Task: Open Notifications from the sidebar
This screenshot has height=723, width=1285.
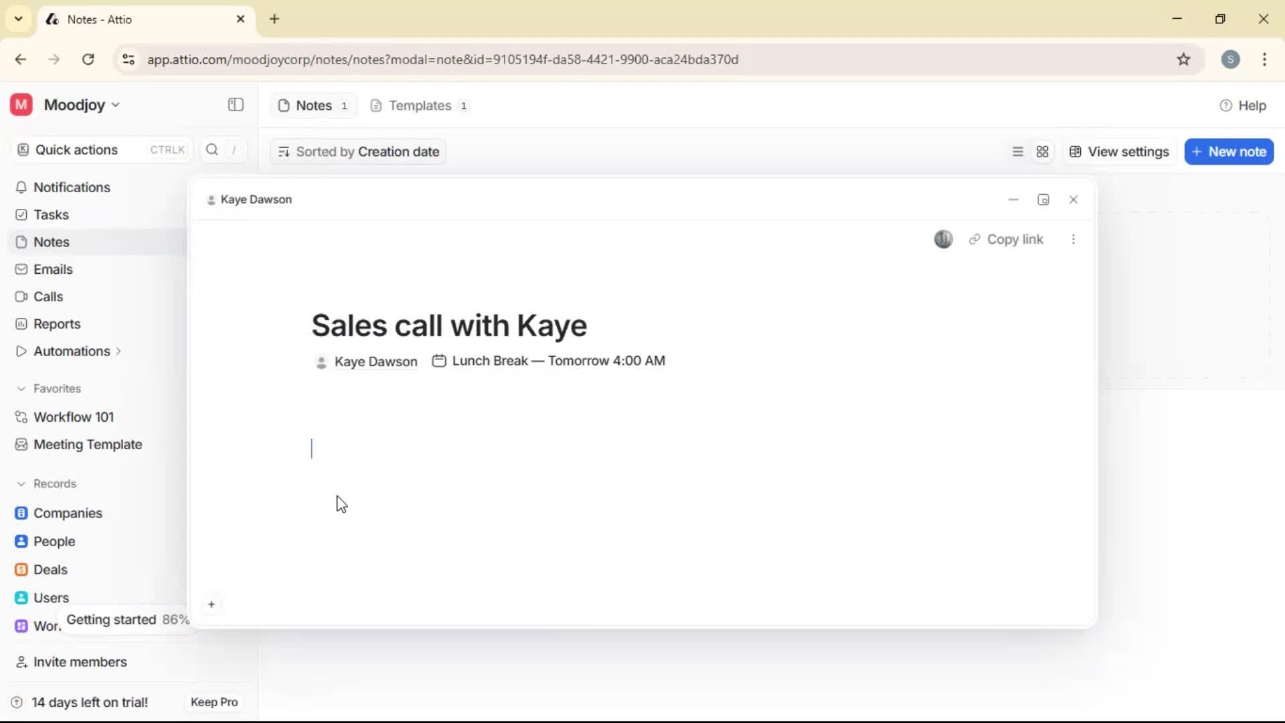Action: pyautogui.click(x=71, y=187)
